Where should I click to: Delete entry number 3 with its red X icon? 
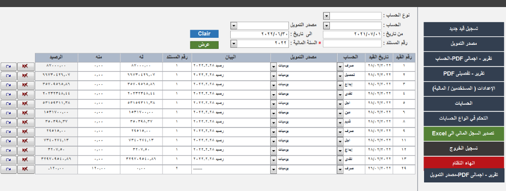(25, 85)
